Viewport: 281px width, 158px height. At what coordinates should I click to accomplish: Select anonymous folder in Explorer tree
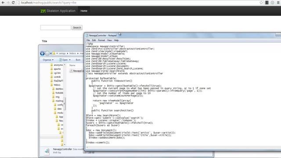point(57,65)
